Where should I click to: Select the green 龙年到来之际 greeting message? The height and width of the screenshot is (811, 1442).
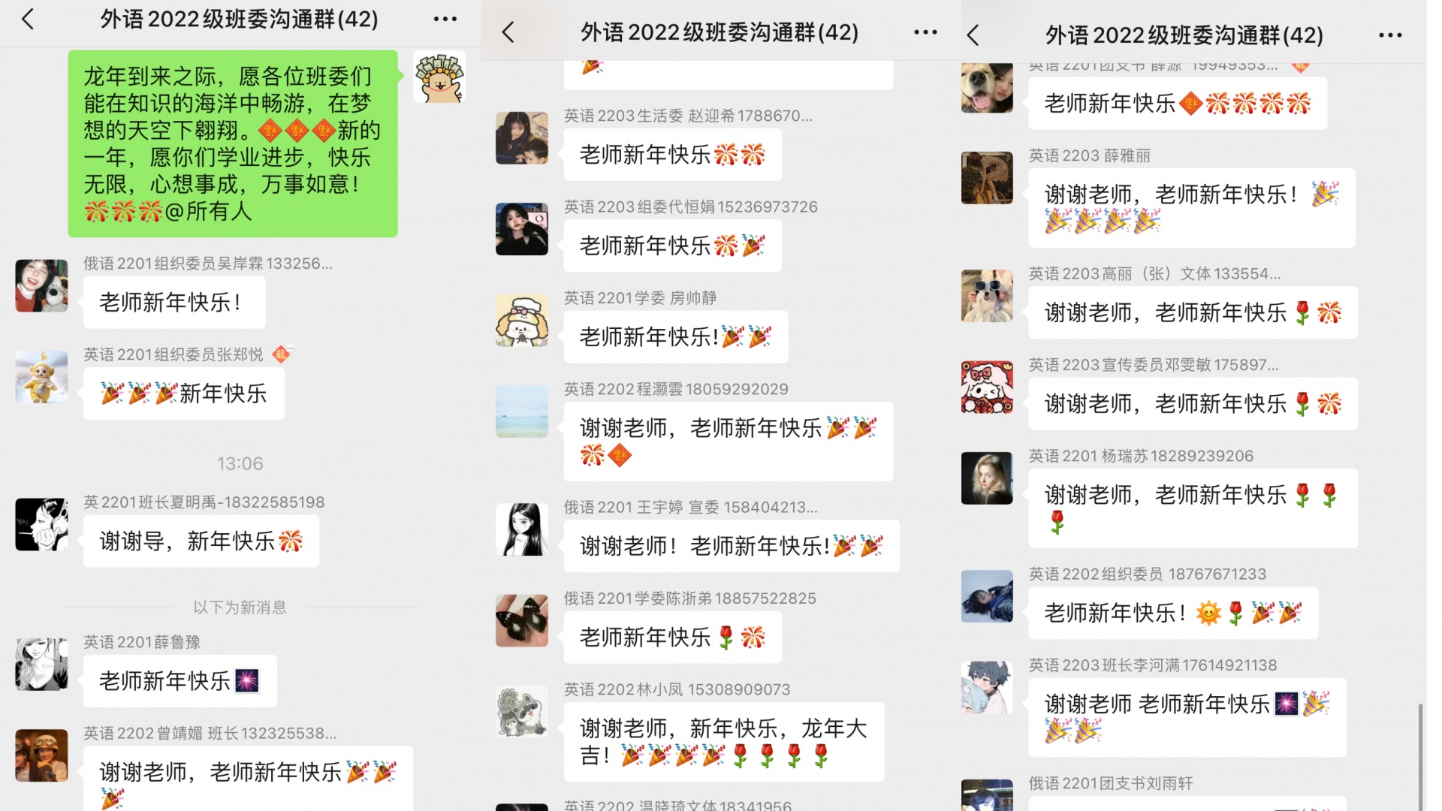point(233,144)
